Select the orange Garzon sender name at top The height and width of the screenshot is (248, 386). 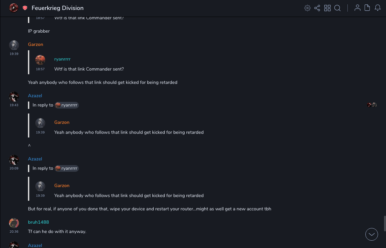click(36, 45)
